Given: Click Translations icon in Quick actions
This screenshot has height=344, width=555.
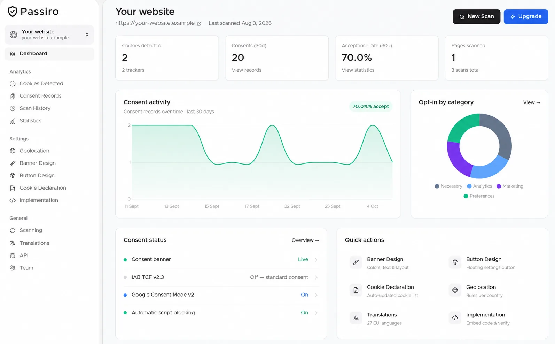Looking at the screenshot, I should click(356, 318).
